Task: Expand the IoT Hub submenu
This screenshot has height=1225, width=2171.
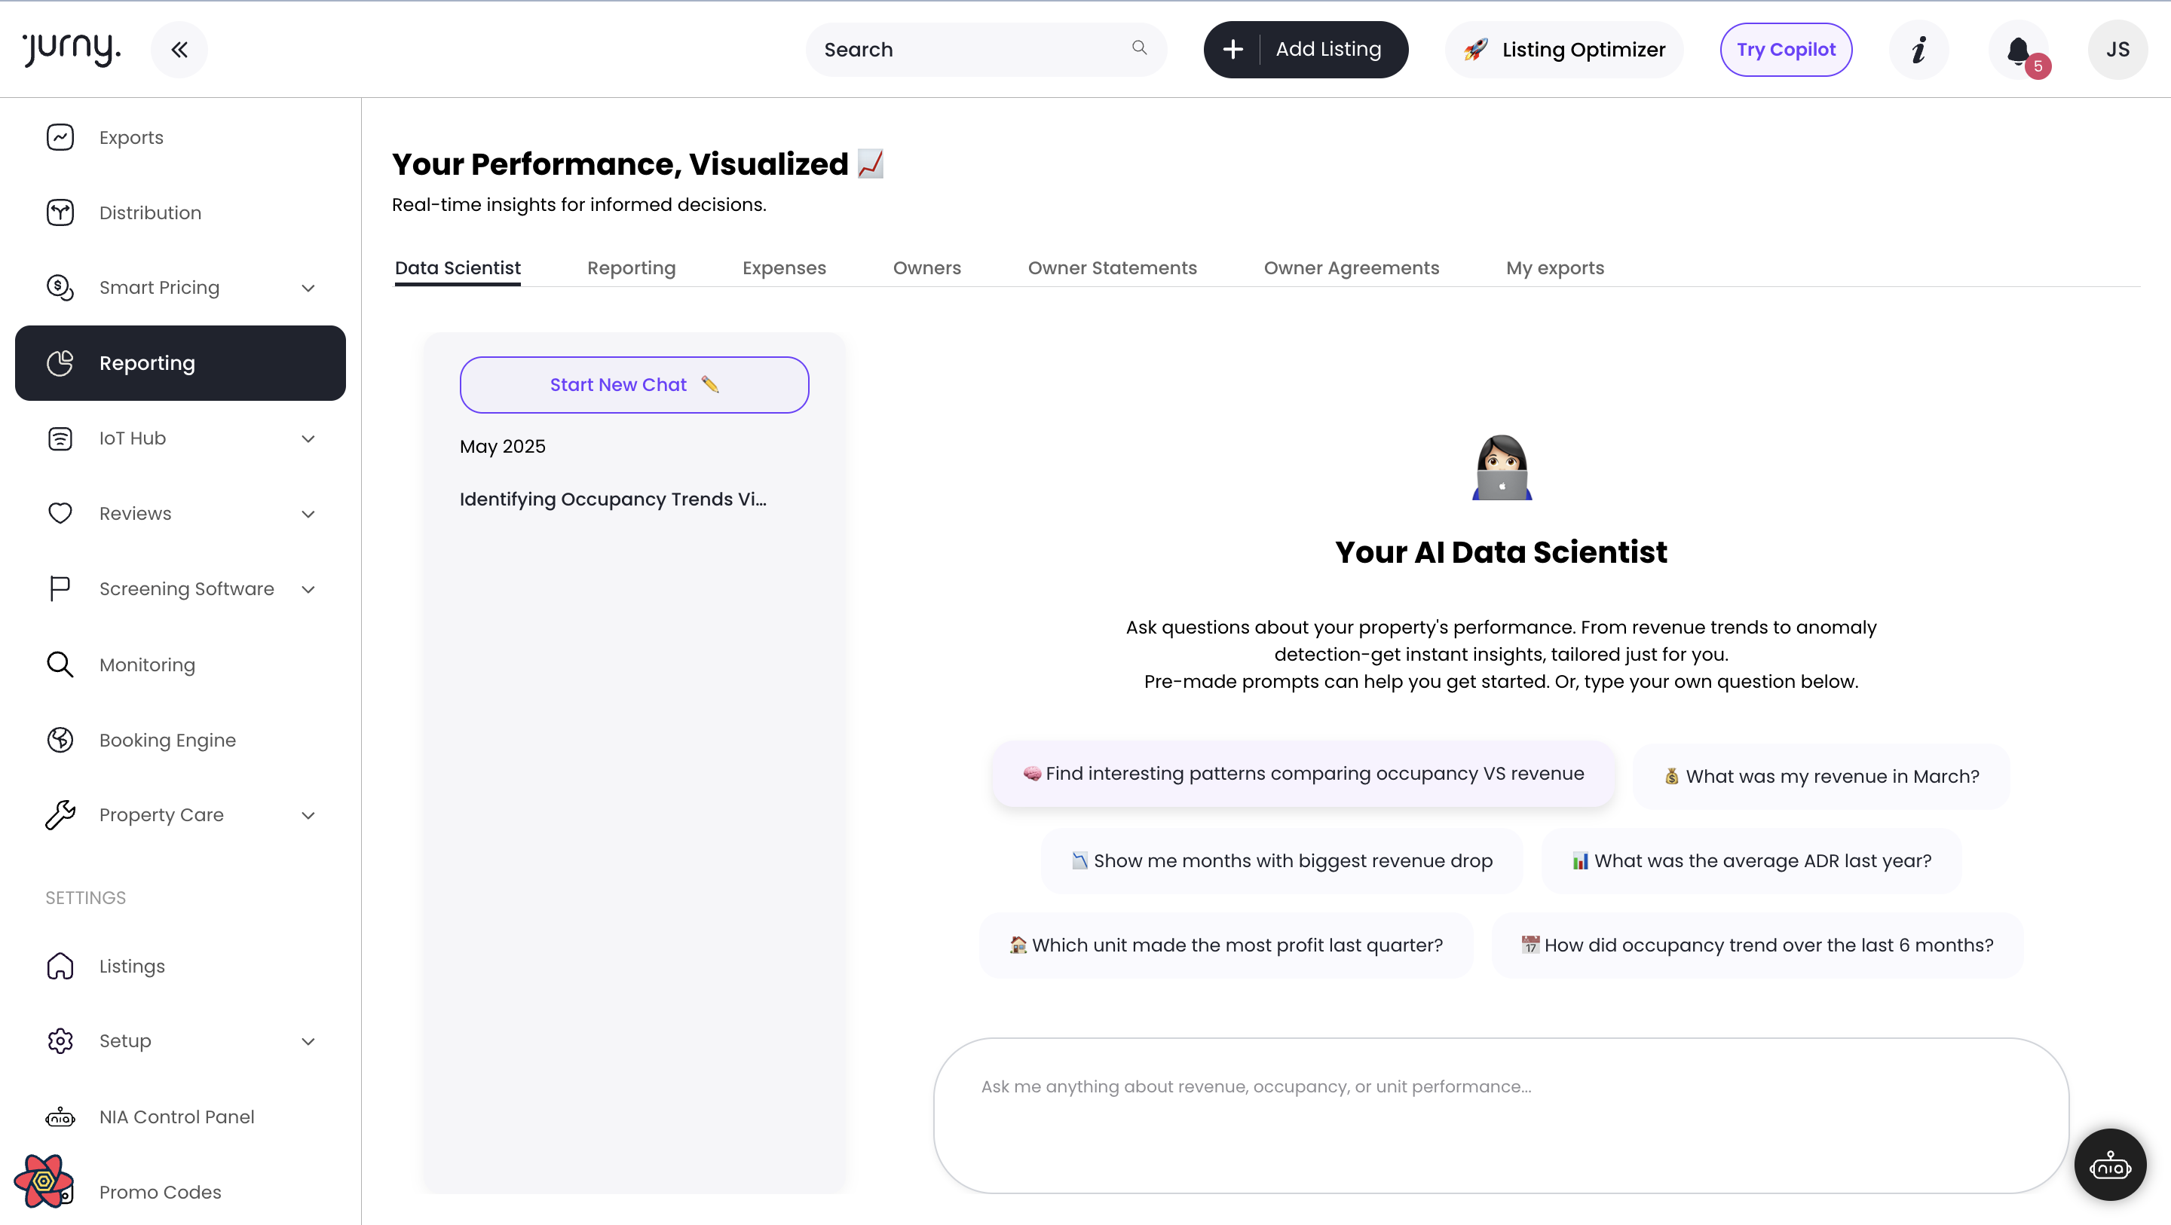Action: 308,438
